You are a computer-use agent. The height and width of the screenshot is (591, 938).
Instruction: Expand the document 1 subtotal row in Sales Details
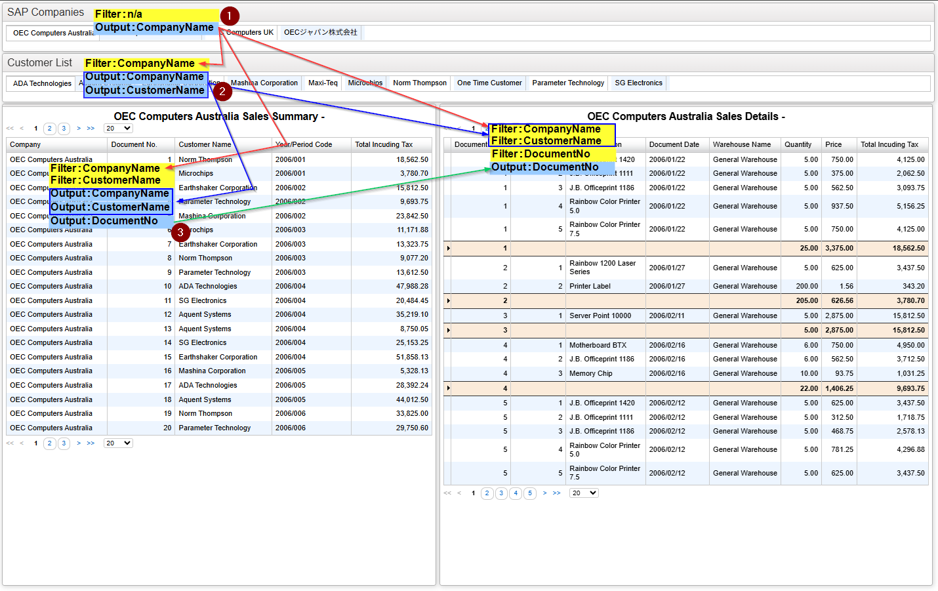tap(448, 249)
